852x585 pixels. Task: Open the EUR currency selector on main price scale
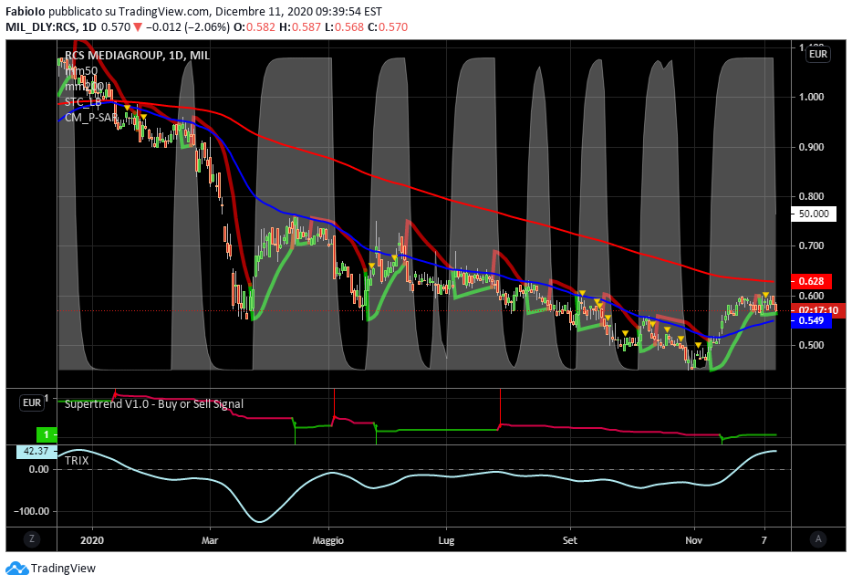(817, 54)
